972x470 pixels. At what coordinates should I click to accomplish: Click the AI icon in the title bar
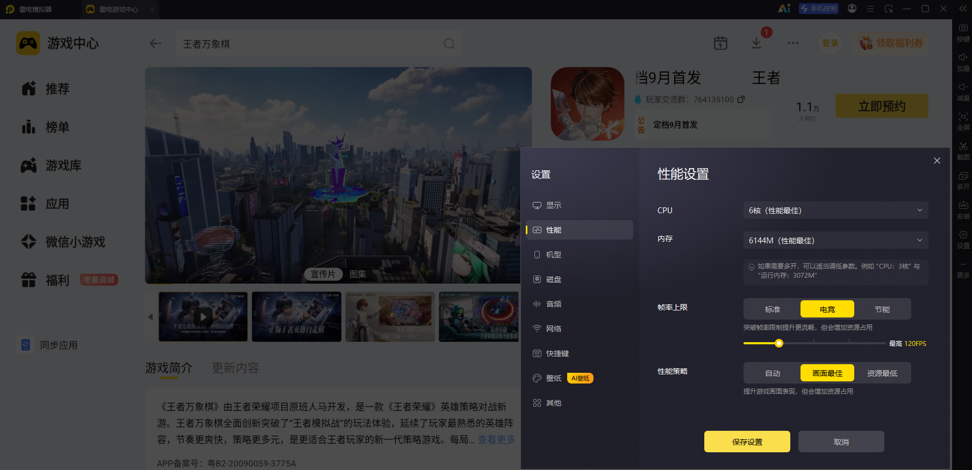pyautogui.click(x=784, y=9)
